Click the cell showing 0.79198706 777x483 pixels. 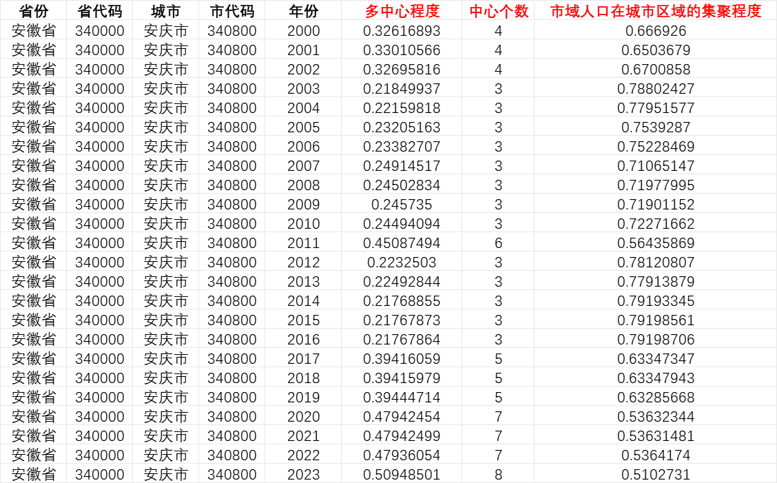point(655,340)
